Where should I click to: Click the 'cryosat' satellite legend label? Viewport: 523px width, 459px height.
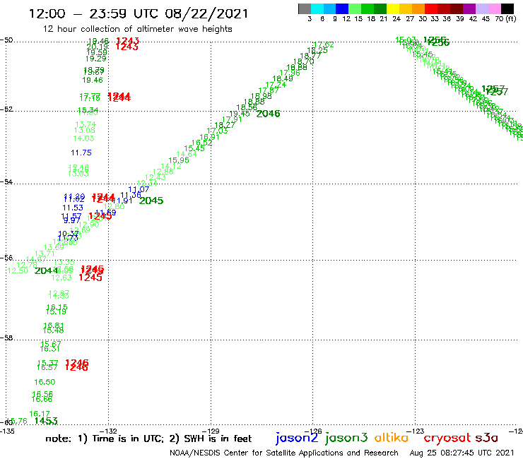tap(447, 438)
